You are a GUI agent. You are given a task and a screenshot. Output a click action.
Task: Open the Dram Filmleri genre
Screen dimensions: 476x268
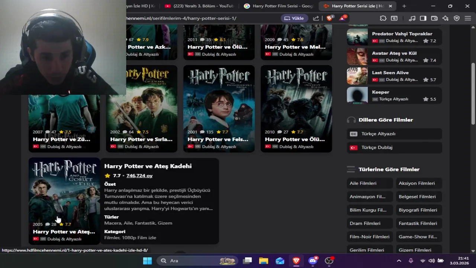click(370, 223)
